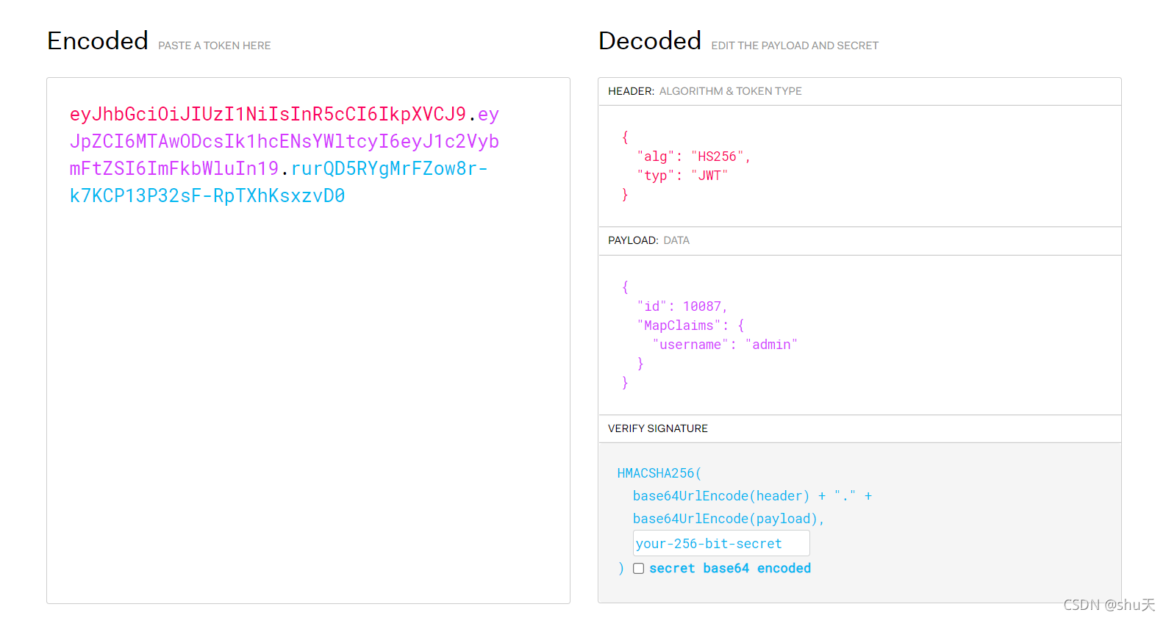This screenshot has height=618, width=1166.
Task: Click the HMACSHA256( function text
Action: pyautogui.click(x=659, y=473)
